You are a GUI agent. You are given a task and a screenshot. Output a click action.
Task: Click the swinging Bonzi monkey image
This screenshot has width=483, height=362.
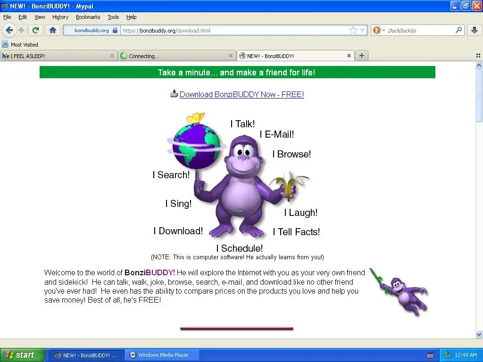pos(399,292)
